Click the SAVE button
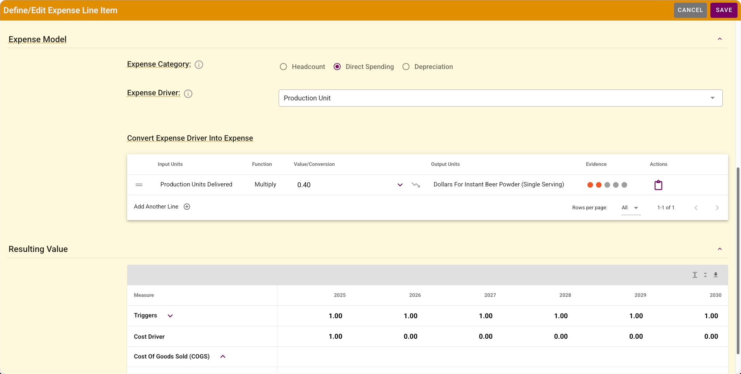 (724, 10)
